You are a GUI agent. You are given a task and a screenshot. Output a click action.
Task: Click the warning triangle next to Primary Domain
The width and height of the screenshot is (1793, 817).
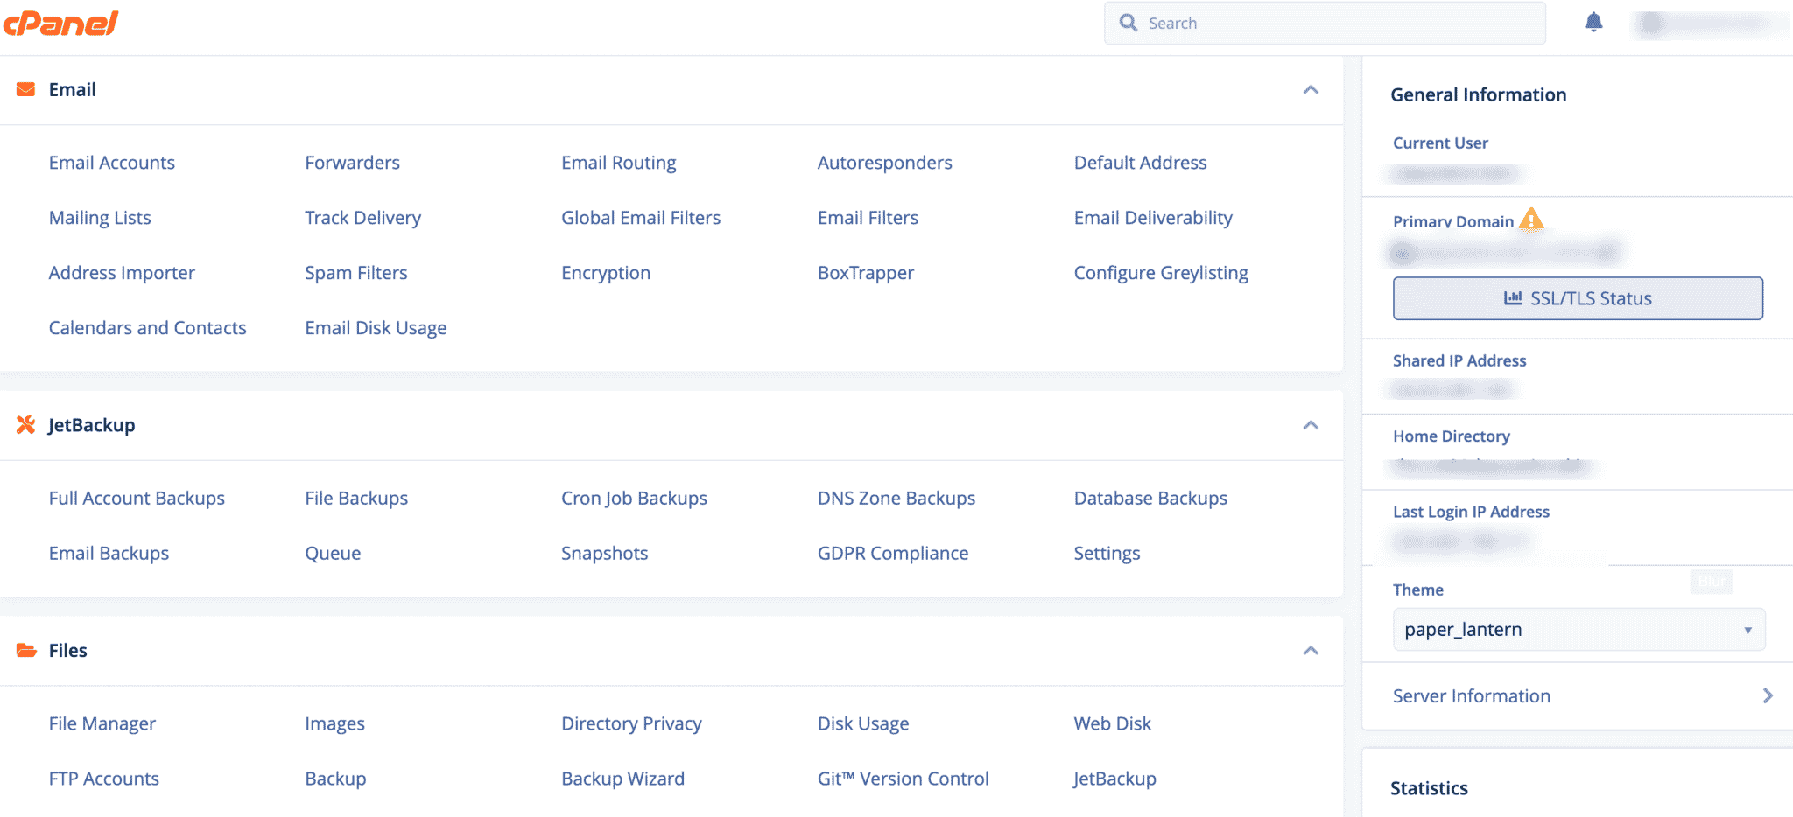(1530, 220)
